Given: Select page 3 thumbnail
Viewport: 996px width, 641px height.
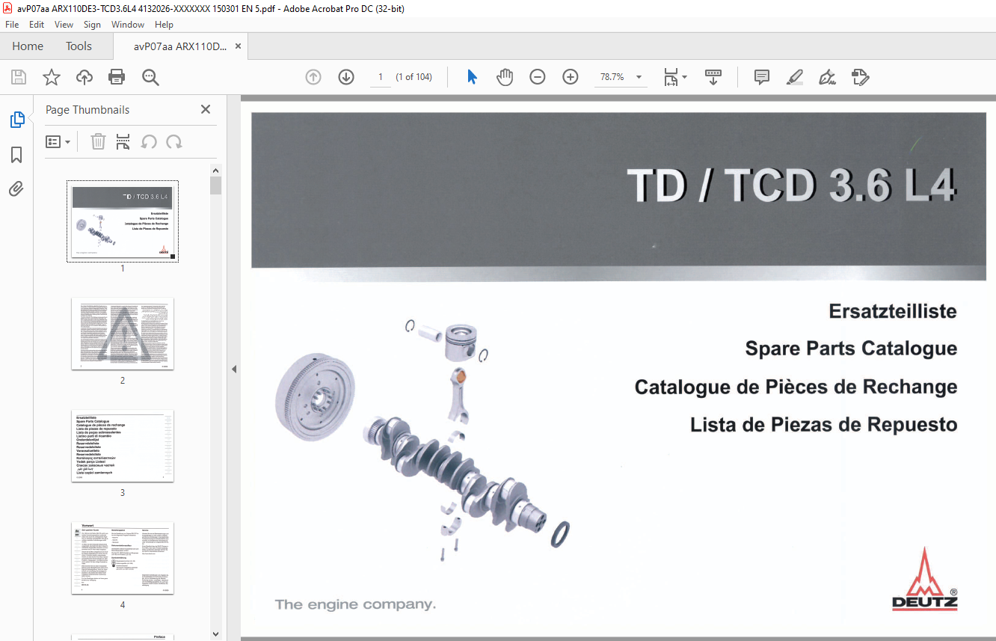Looking at the screenshot, I should tap(123, 446).
